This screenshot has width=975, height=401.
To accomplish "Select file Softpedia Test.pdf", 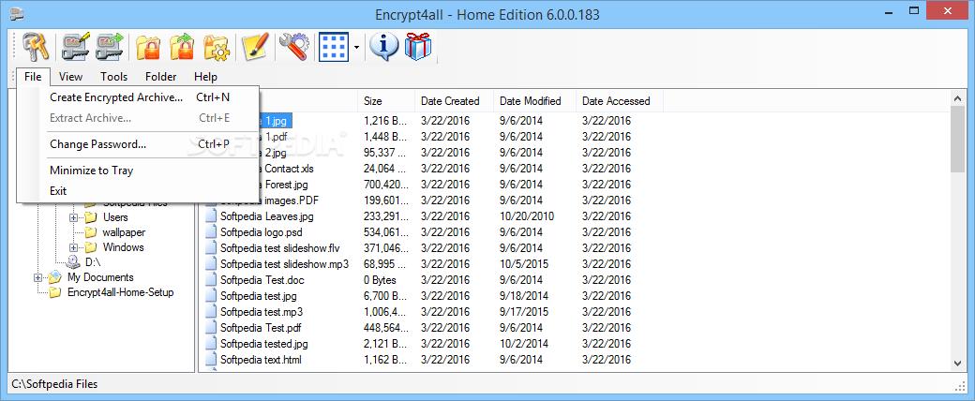I will point(261,327).
